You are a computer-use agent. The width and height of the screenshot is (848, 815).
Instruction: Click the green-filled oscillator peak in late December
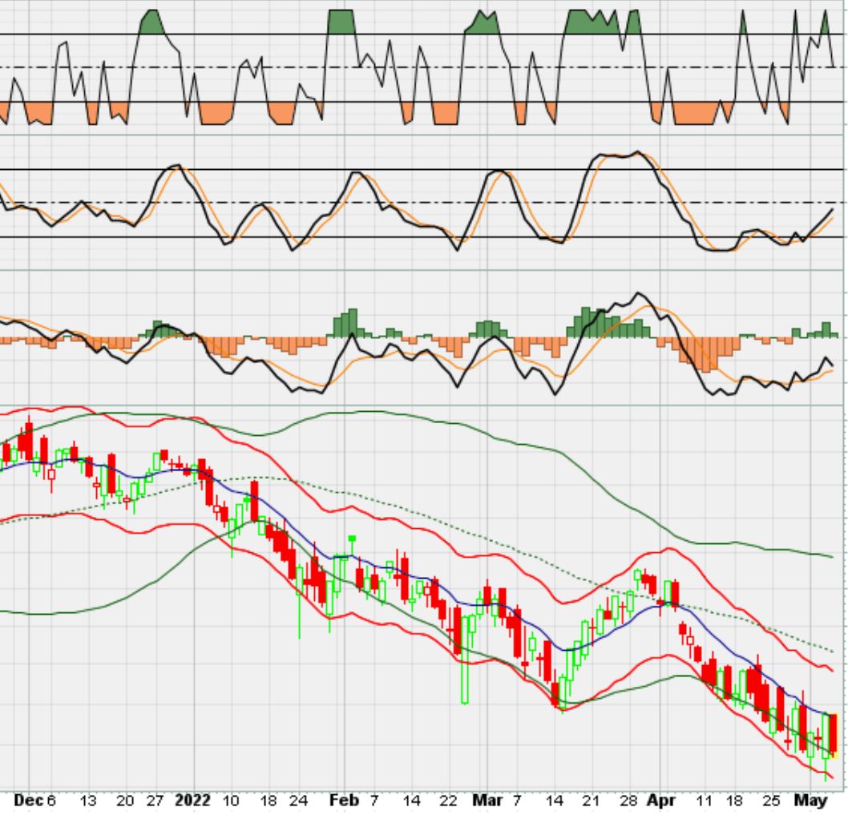pos(151,22)
